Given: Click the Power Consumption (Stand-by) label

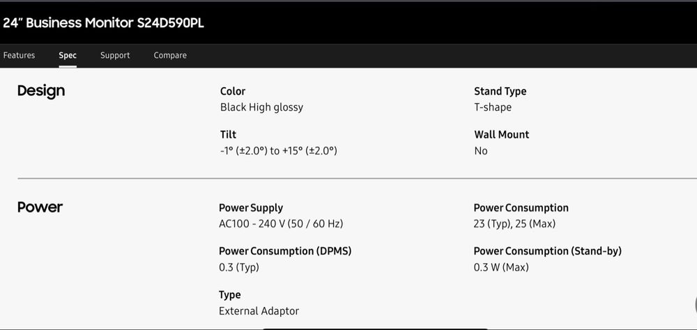Looking at the screenshot, I should [x=548, y=251].
